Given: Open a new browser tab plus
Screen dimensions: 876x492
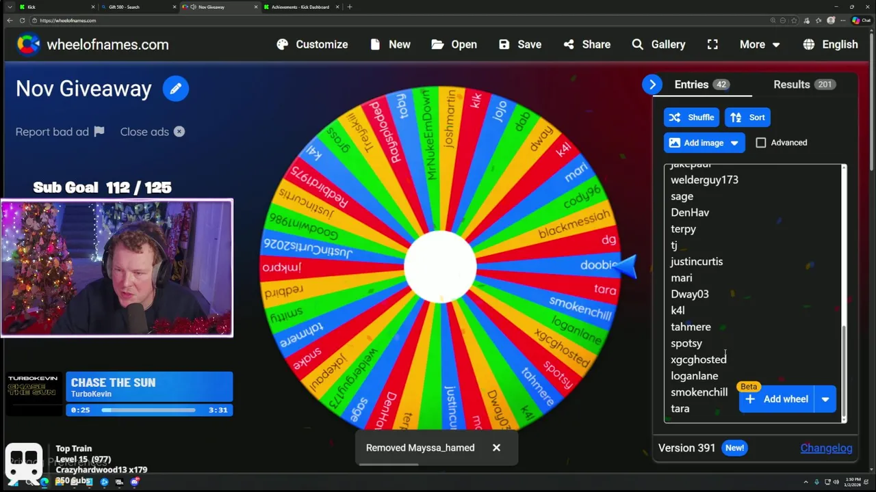Looking at the screenshot, I should pos(349,7).
